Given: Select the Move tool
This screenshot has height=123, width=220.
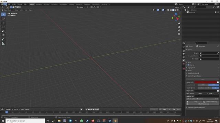Looking at the screenshot, I should click(3, 23).
